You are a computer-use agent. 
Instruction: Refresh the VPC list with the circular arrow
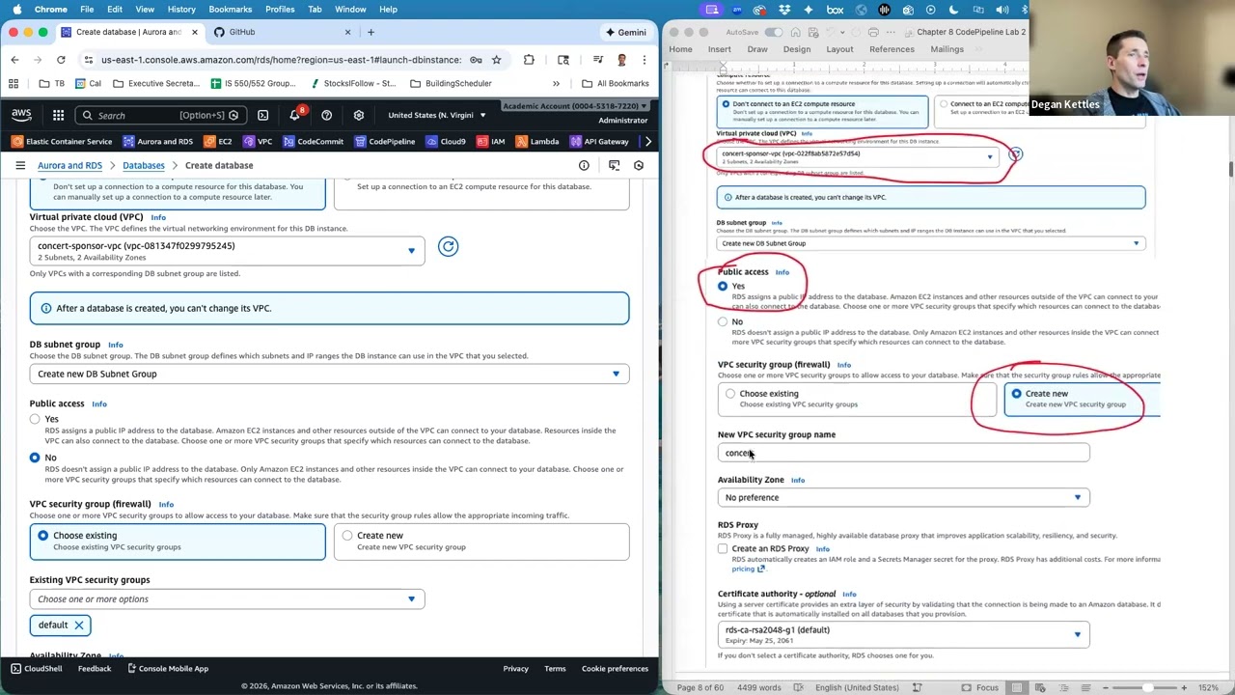pos(448,246)
